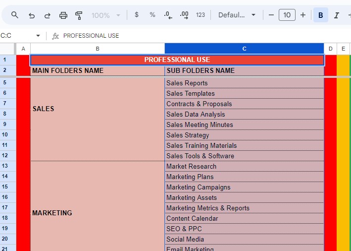Screen dimensions: 351x251
Task: Click the Marketing Assets cell
Action: point(244,197)
